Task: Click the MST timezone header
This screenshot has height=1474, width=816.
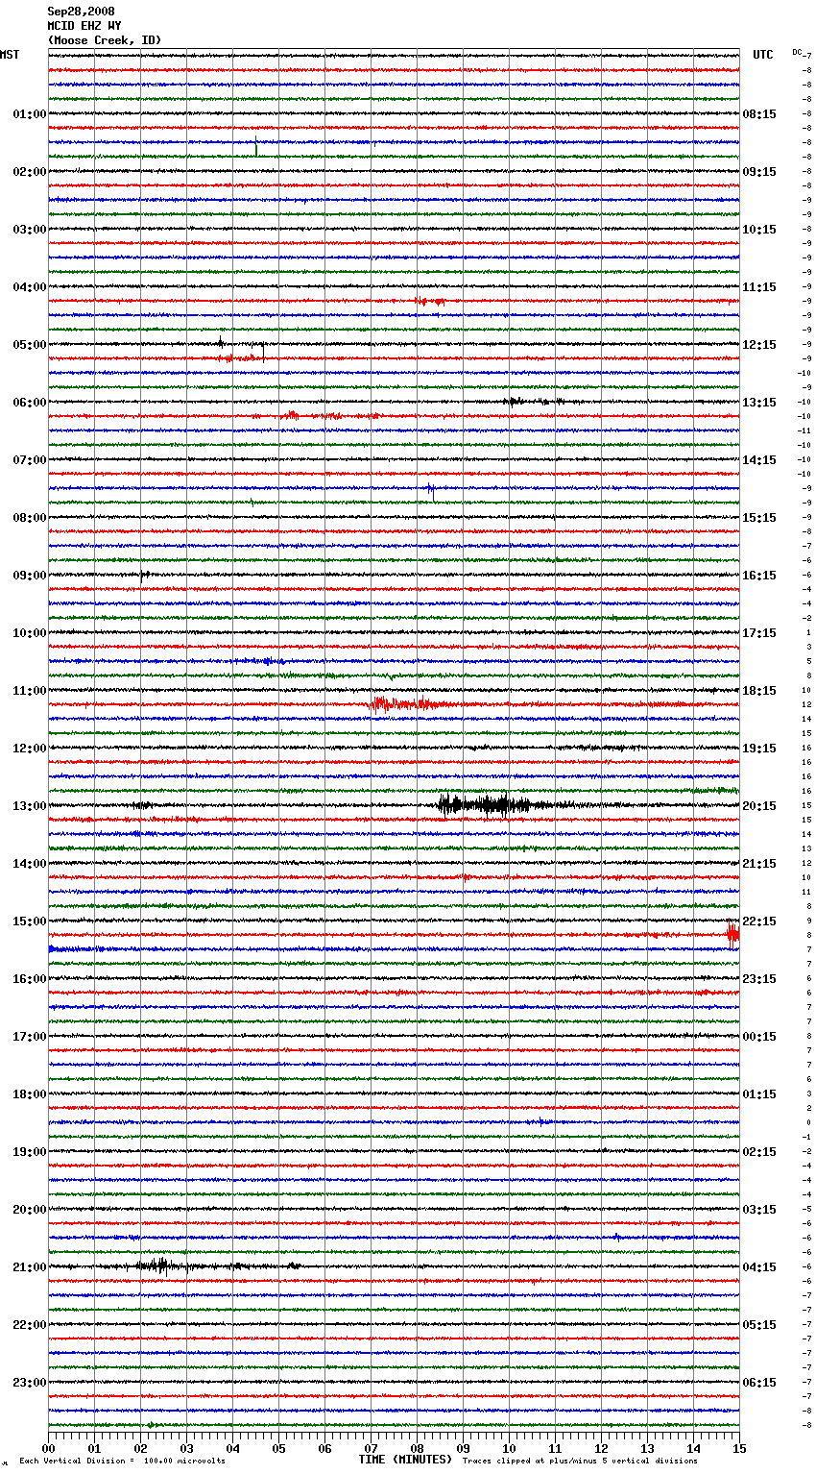Action: (x=10, y=55)
